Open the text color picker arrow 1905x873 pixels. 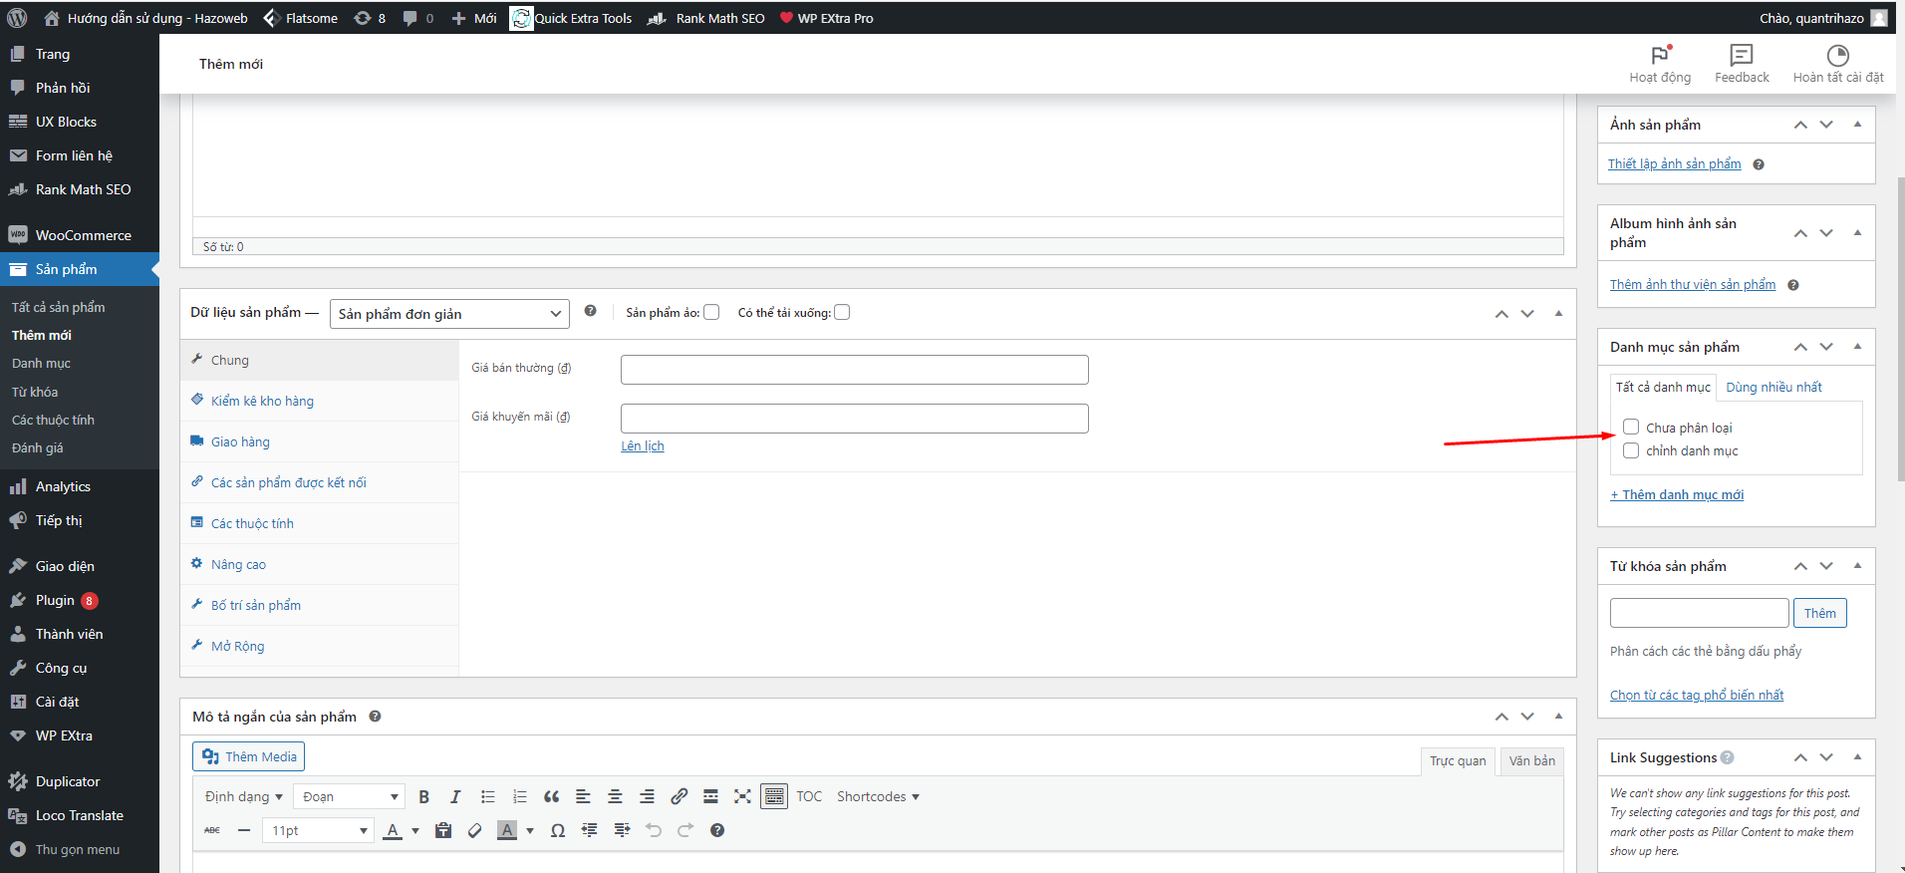pyautogui.click(x=415, y=830)
